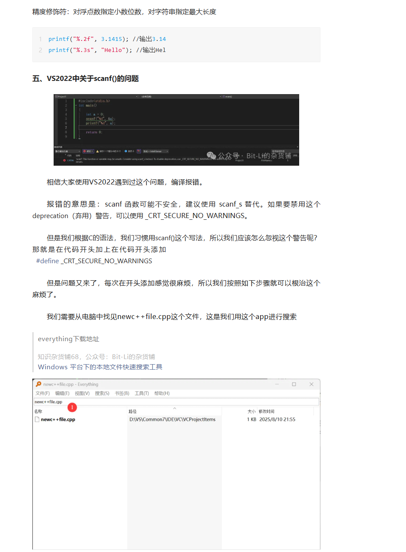Click the VS2022 scanf error screenshot image

click(x=176, y=129)
